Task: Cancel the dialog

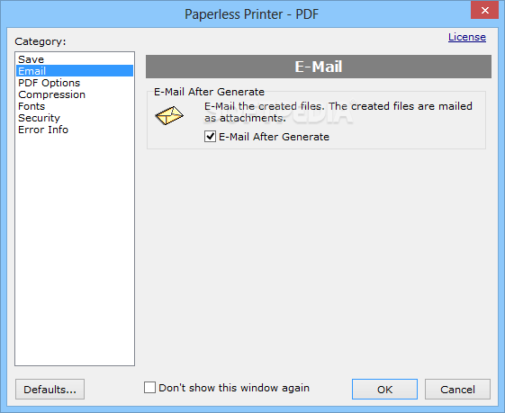Action: tap(457, 390)
